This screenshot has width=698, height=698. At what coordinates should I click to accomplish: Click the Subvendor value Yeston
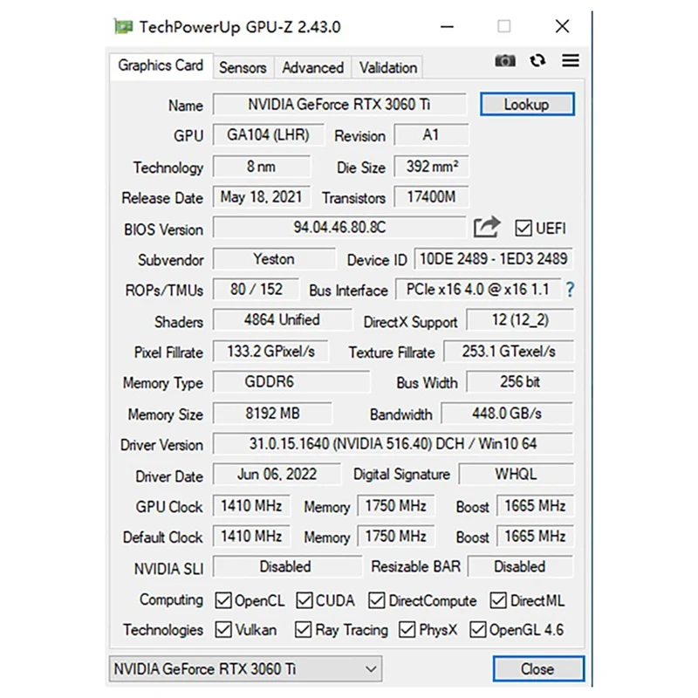(x=274, y=258)
